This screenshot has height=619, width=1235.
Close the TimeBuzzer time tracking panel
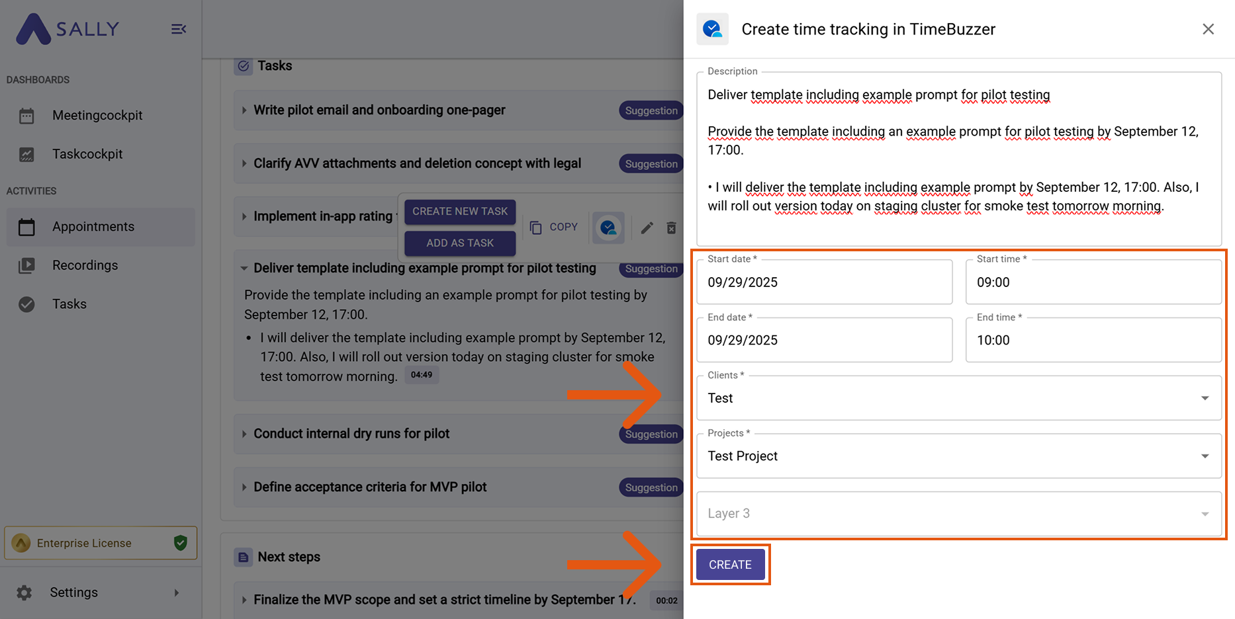tap(1208, 29)
